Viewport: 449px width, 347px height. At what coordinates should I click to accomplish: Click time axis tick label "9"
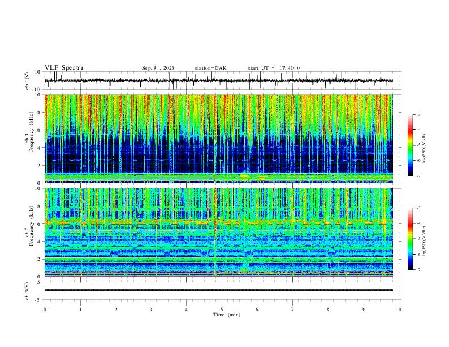[x=363, y=310]
